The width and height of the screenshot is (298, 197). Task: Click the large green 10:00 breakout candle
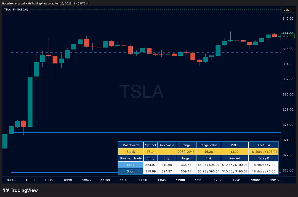(x=30, y=102)
